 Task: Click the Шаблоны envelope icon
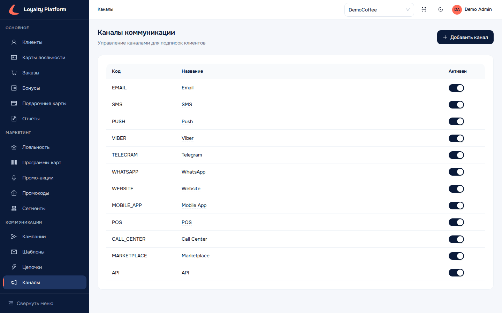point(14,252)
